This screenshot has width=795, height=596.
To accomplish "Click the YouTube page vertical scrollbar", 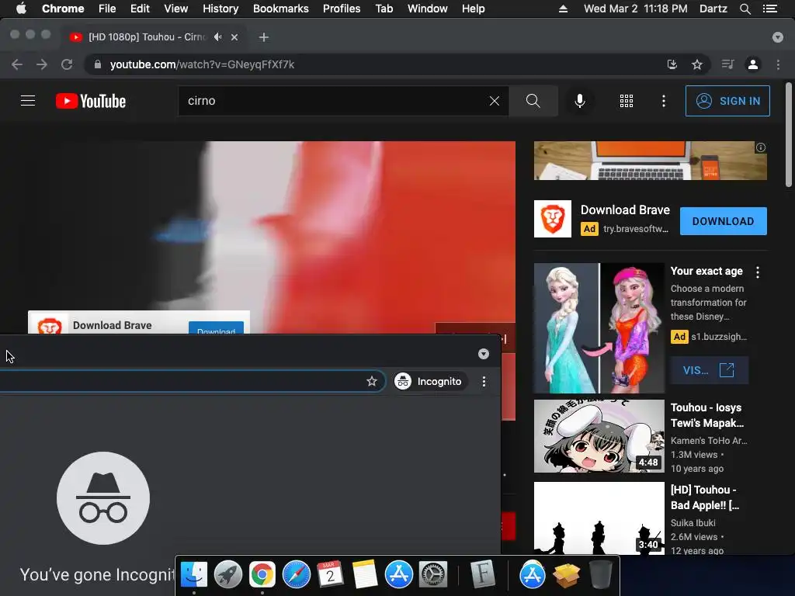I will click(x=789, y=135).
